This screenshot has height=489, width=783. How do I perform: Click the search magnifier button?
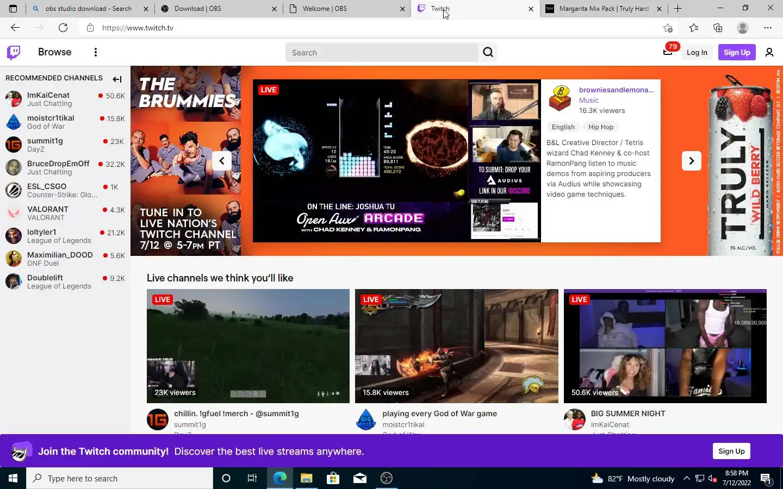click(x=488, y=52)
